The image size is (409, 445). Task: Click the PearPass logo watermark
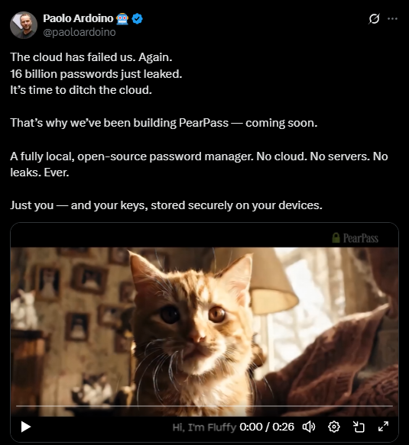tap(355, 238)
